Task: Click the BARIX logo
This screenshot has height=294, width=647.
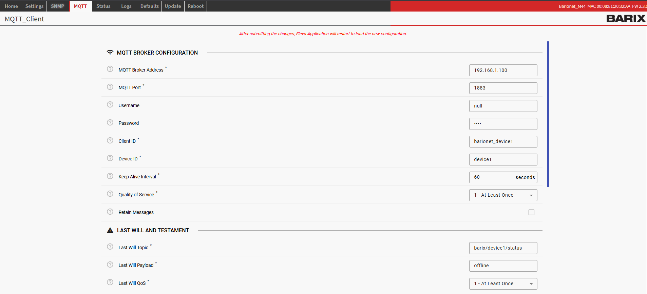Action: tap(626, 19)
